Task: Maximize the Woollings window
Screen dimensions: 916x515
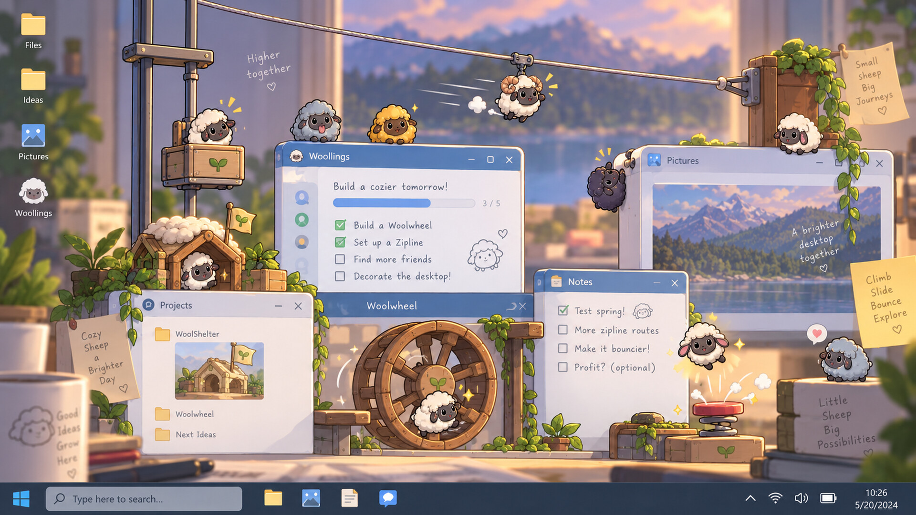Action: pyautogui.click(x=490, y=159)
